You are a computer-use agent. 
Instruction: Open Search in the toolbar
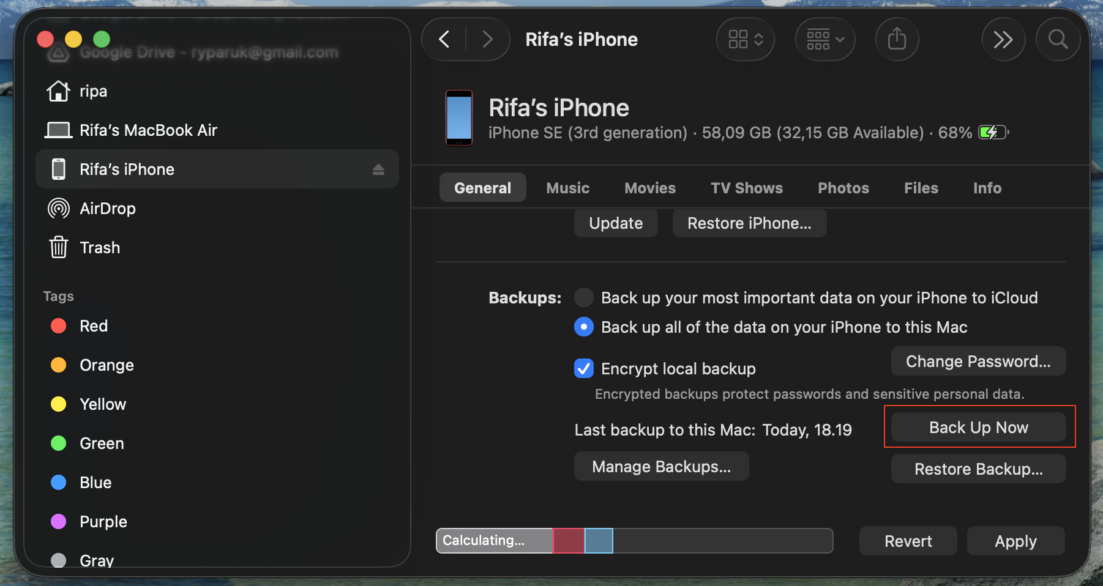point(1058,39)
